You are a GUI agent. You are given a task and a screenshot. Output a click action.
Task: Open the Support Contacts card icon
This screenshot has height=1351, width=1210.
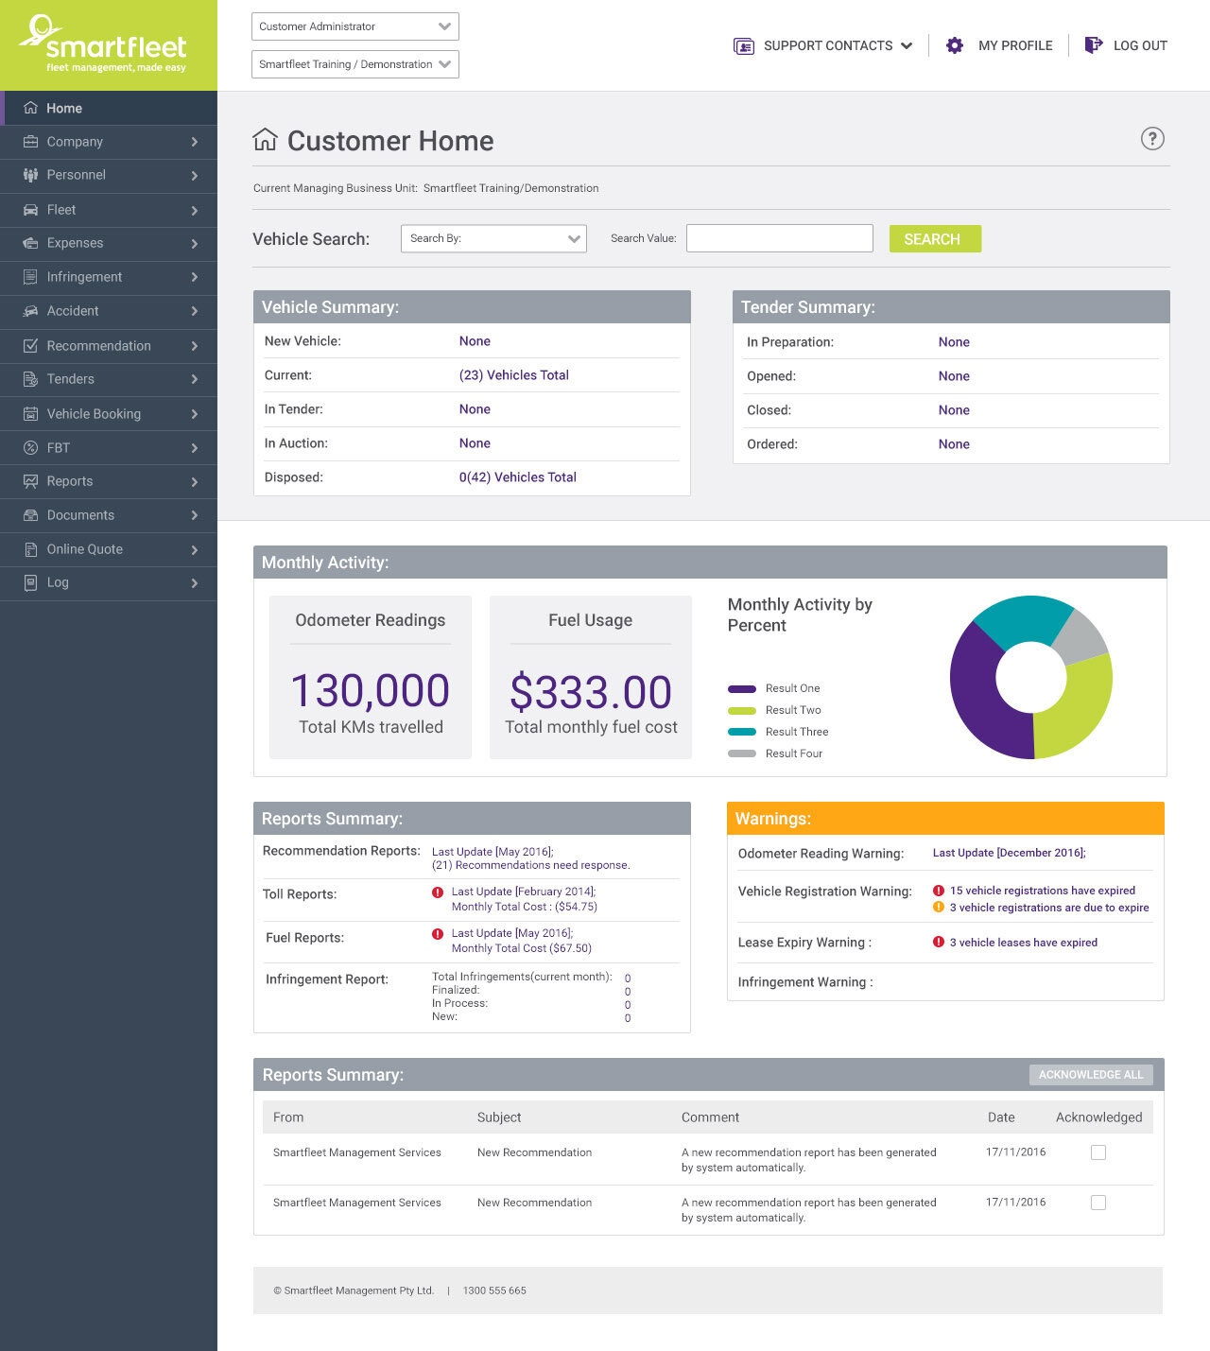pyautogui.click(x=742, y=44)
